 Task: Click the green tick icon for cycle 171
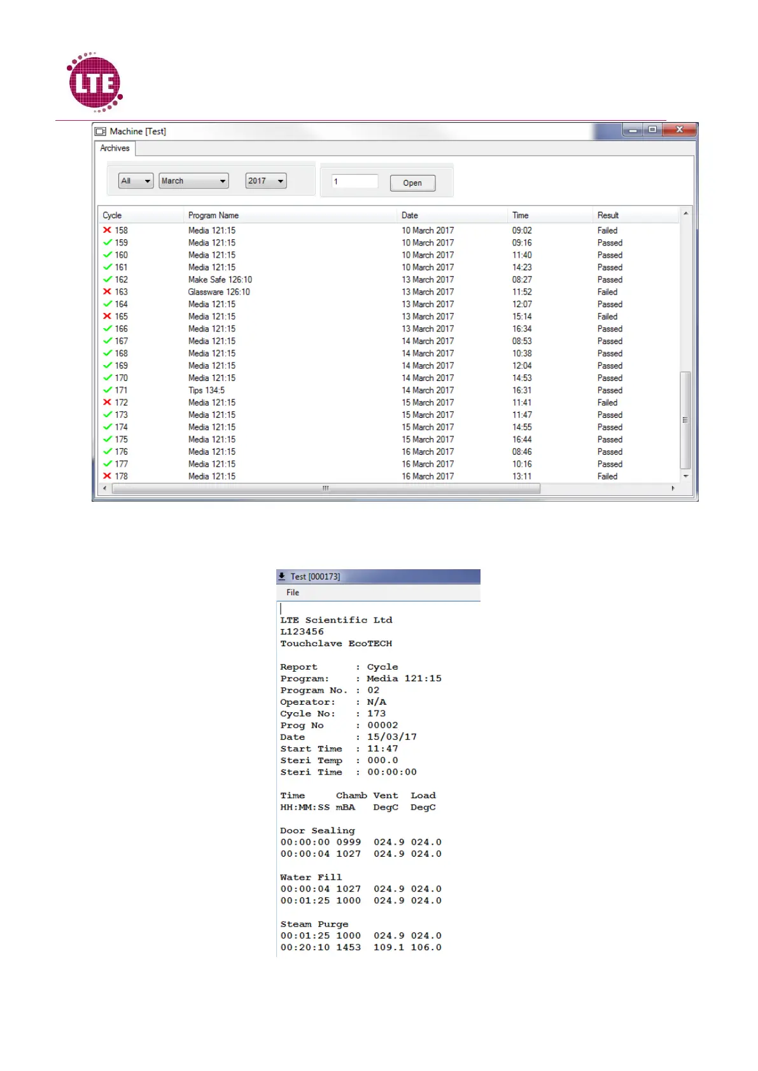(x=107, y=390)
